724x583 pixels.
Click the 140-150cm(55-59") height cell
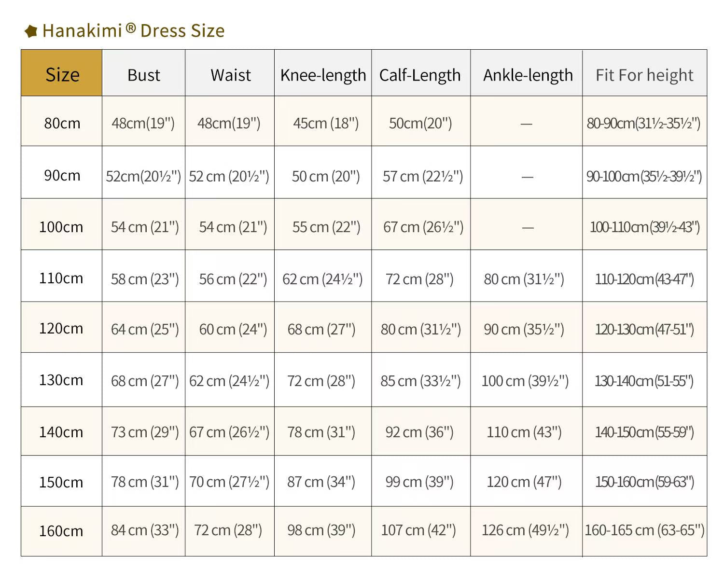644,432
